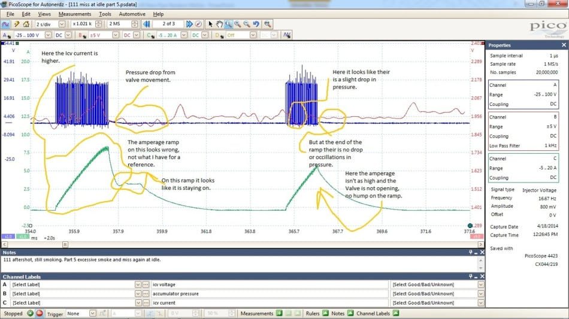Image resolution: width=569 pixels, height=319 pixels.
Task: Open the File menu
Action: 10,14
